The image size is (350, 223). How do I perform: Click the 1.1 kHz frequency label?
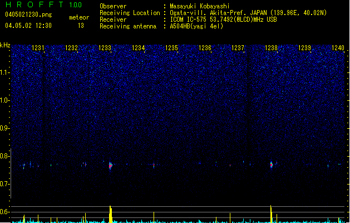tap(5, 72)
